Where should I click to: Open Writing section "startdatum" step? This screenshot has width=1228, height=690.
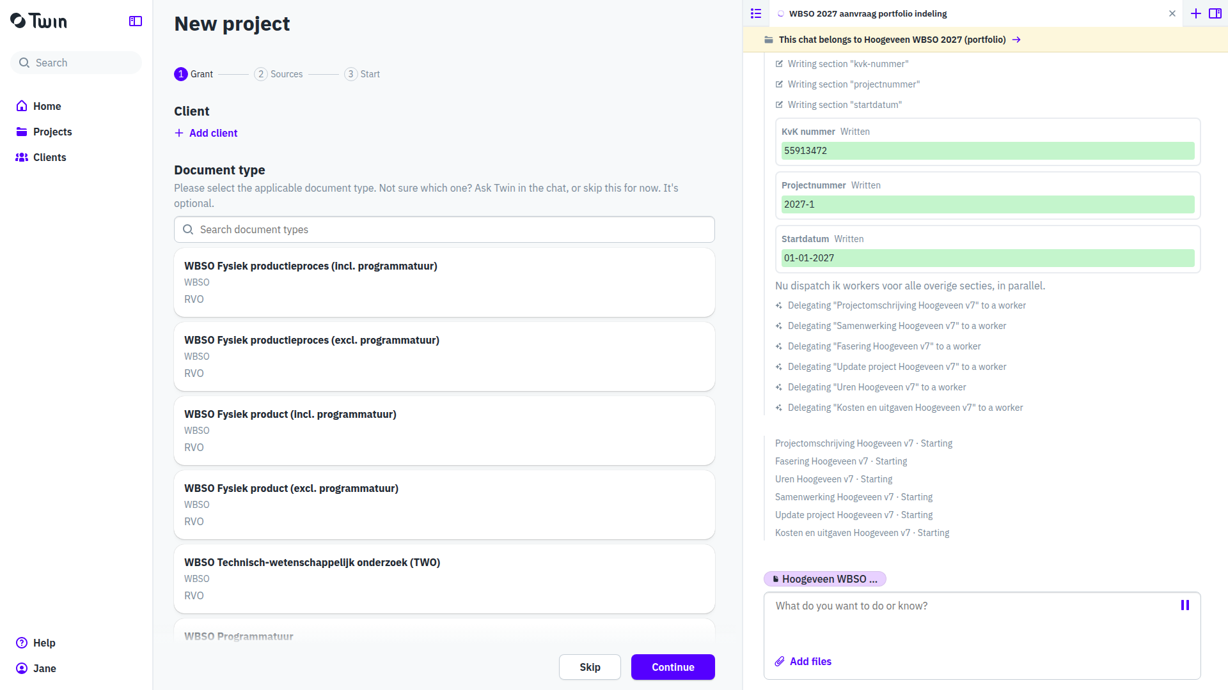(838, 105)
